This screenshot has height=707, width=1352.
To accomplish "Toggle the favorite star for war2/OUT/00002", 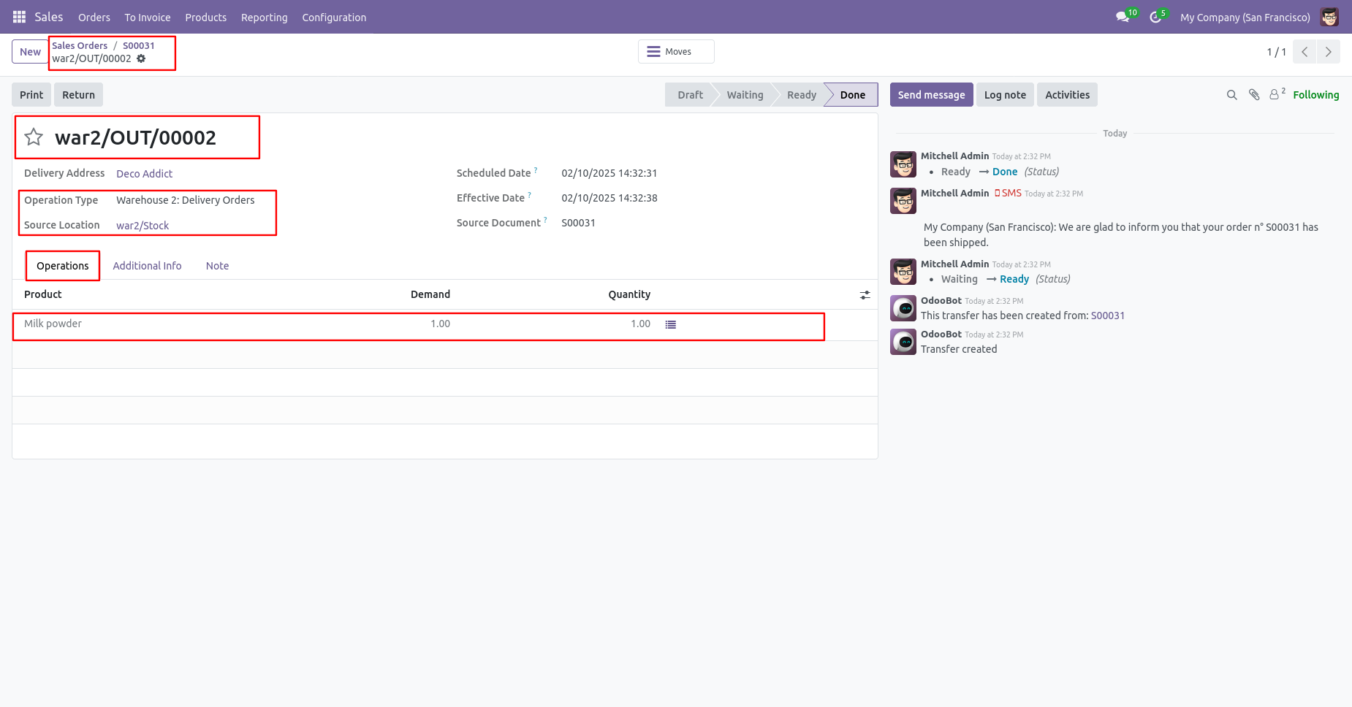I will (34, 137).
